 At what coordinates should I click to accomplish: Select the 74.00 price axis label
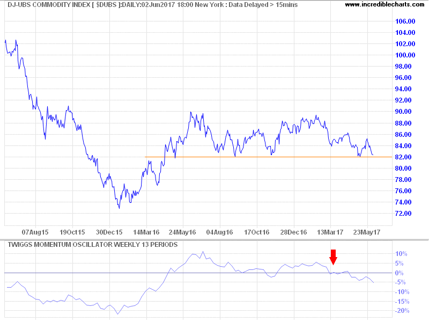coord(403,202)
